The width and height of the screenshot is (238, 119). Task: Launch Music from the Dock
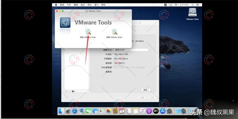click(142, 111)
